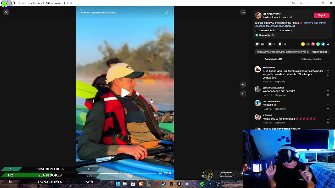The width and height of the screenshot is (335, 188).
Task: Select the video URL text field
Action: [x=283, y=52]
